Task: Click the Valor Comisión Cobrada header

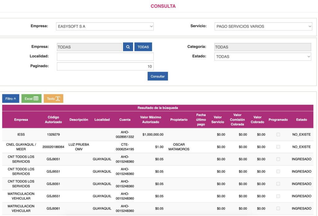Action: (237, 120)
